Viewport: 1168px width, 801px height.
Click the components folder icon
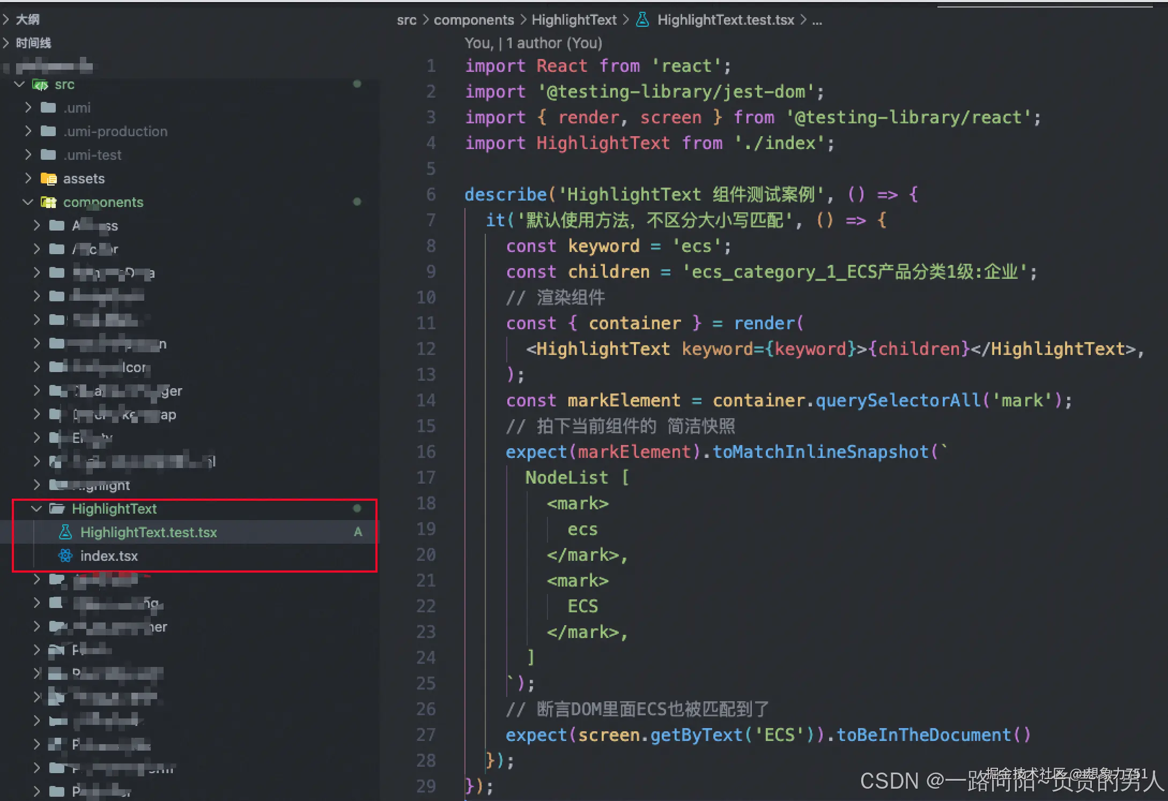(49, 202)
